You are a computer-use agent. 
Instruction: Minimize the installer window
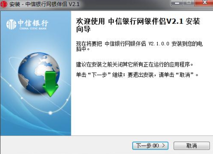click(x=177, y=3)
